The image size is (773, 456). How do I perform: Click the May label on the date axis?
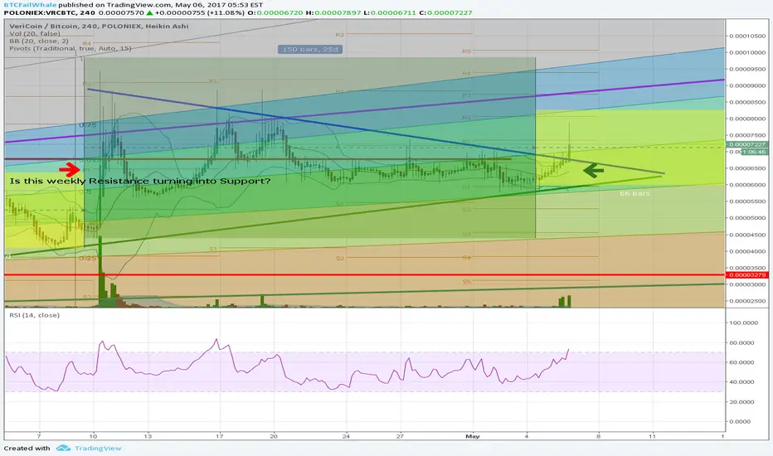pos(472,436)
